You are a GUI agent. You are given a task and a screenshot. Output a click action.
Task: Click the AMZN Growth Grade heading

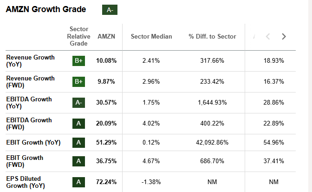pos(45,10)
